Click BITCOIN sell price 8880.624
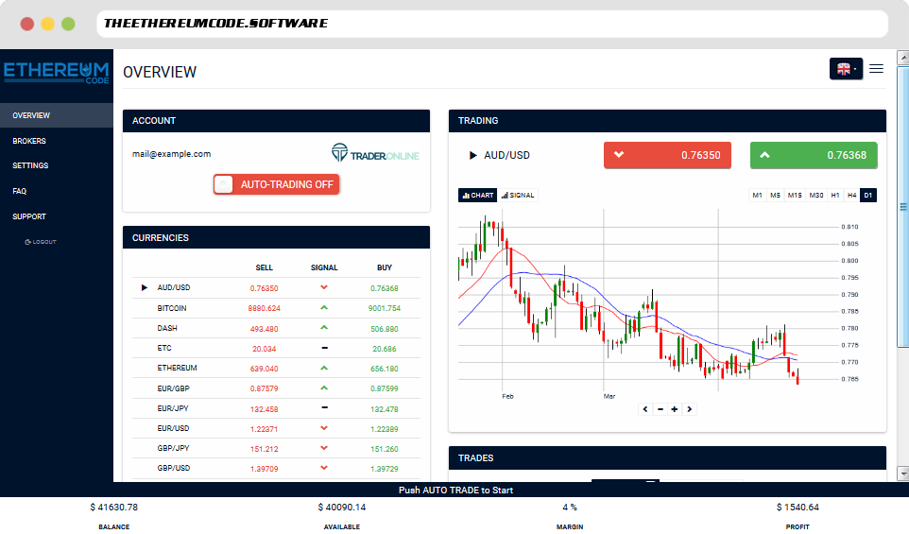This screenshot has width=909, height=534. click(x=264, y=308)
